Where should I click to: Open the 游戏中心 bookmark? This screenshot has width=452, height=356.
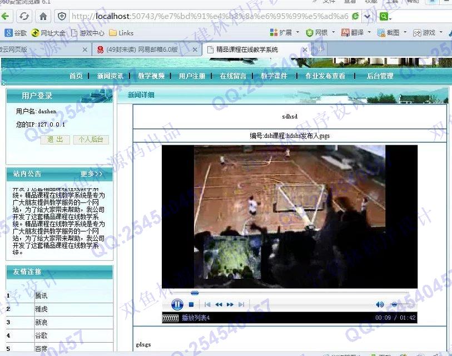(88, 33)
